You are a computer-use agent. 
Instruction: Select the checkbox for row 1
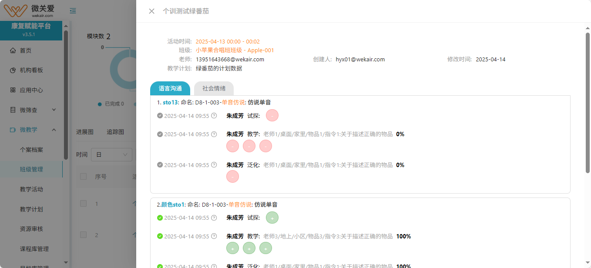point(84,204)
